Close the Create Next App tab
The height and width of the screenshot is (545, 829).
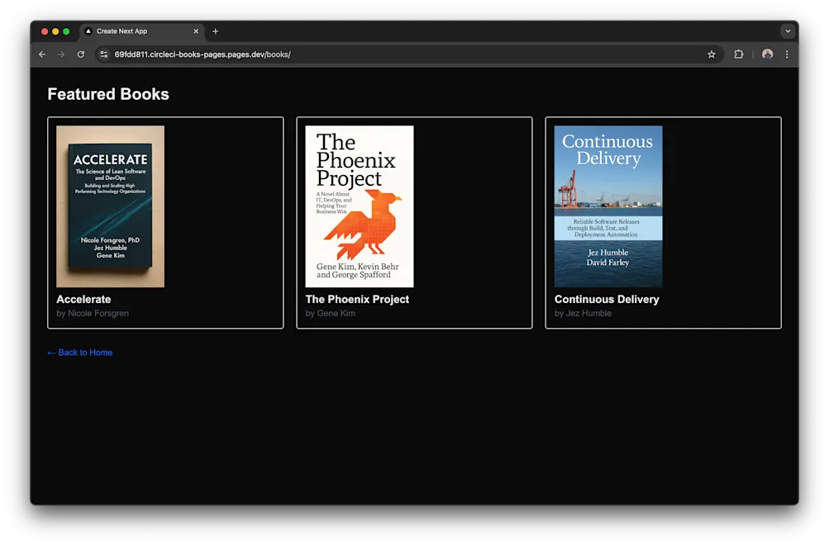(x=196, y=31)
